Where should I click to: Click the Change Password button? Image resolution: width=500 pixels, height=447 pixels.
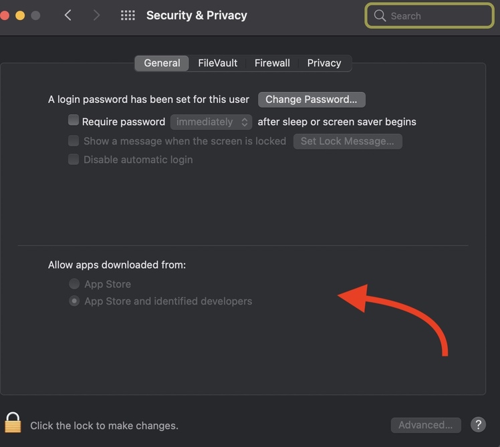[x=311, y=100]
